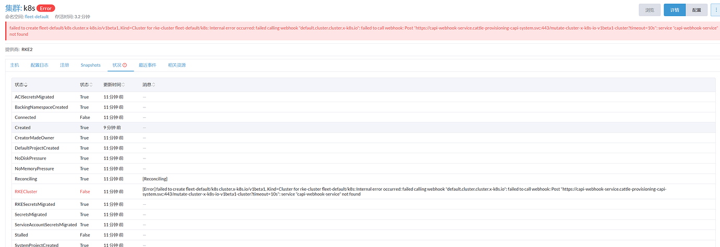720x247 pixels.
Task: Switch to the Snapshots tab
Action: 90,65
